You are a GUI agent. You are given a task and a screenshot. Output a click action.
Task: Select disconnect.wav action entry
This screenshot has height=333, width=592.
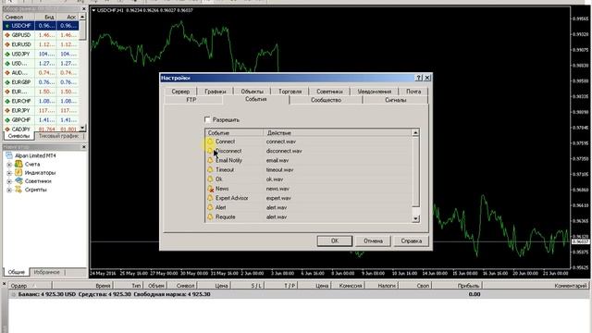[284, 151]
